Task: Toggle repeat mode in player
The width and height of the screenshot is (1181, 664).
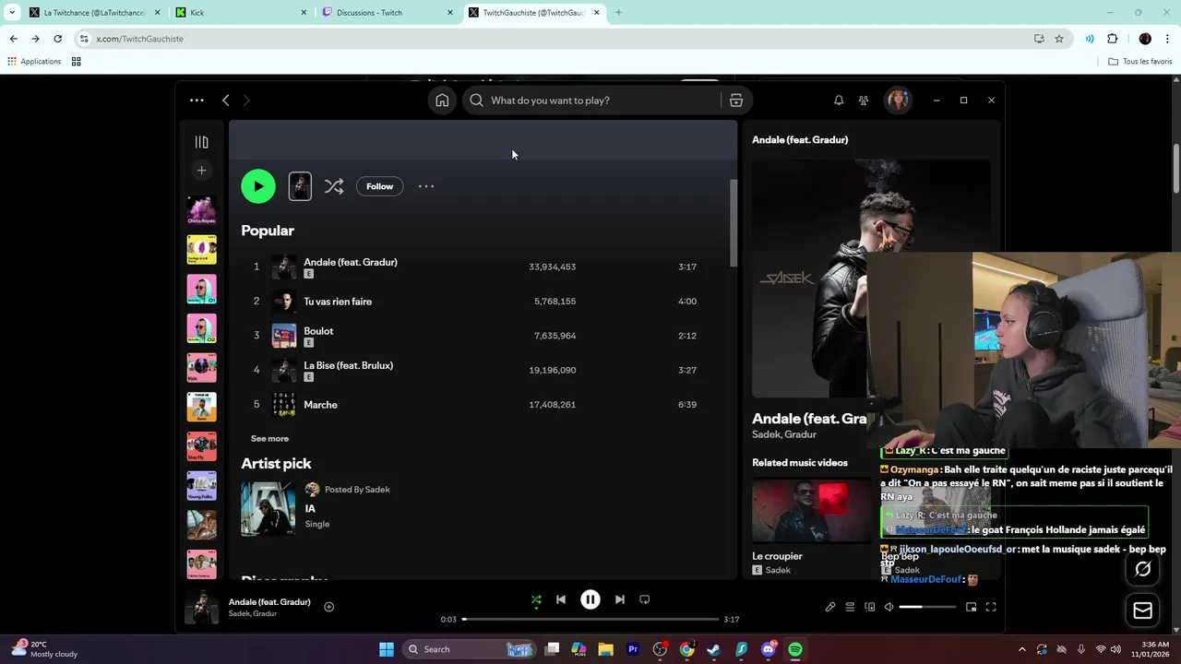Action: point(645,599)
